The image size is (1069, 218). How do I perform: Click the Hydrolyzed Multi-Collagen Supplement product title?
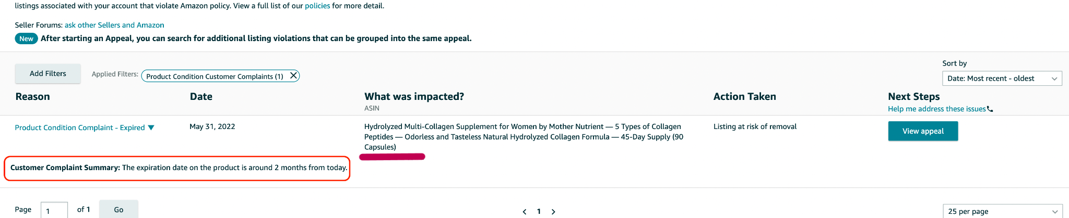tap(523, 137)
